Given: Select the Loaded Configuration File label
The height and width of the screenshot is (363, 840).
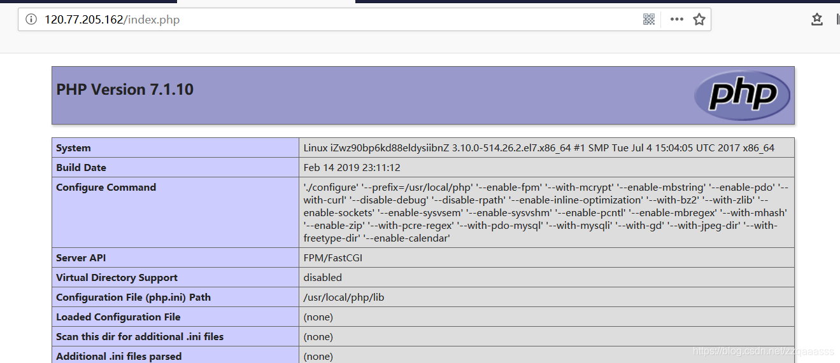Looking at the screenshot, I should pos(118,317).
